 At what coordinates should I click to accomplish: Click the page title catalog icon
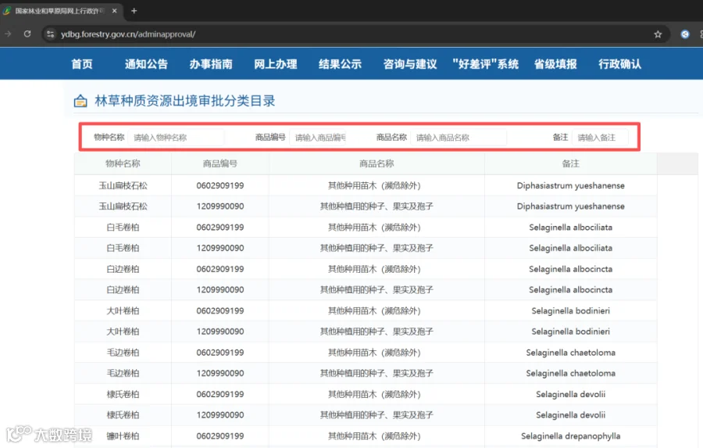pyautogui.click(x=80, y=101)
